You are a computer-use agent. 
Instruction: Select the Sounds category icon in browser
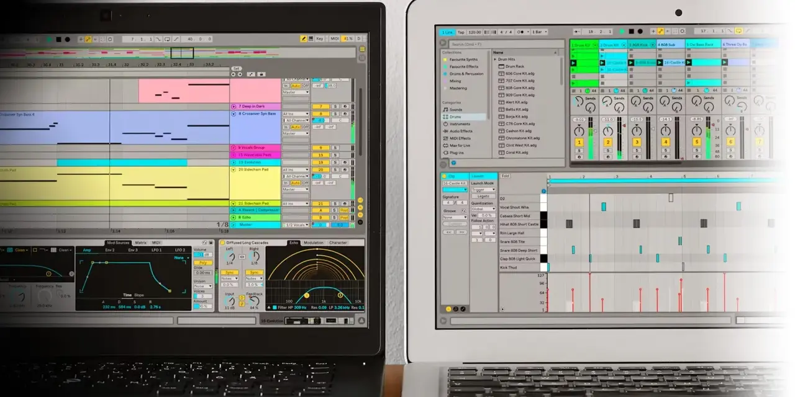click(445, 109)
